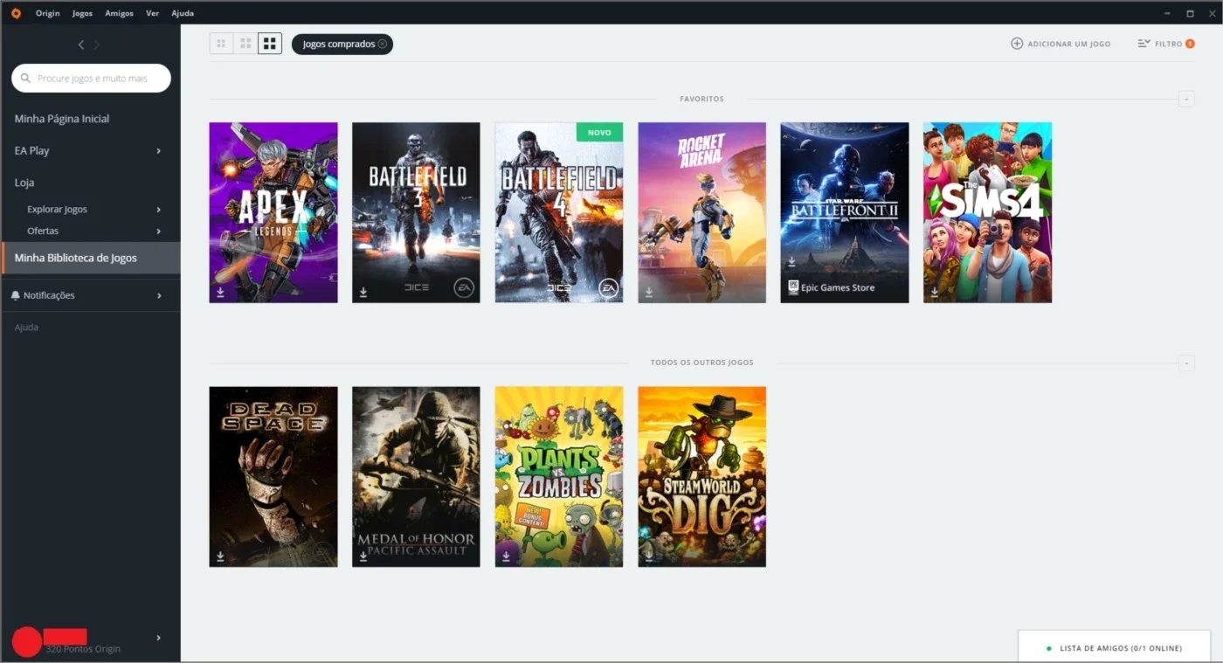Click the Origin logo icon
The width and height of the screenshot is (1223, 663).
(16, 13)
